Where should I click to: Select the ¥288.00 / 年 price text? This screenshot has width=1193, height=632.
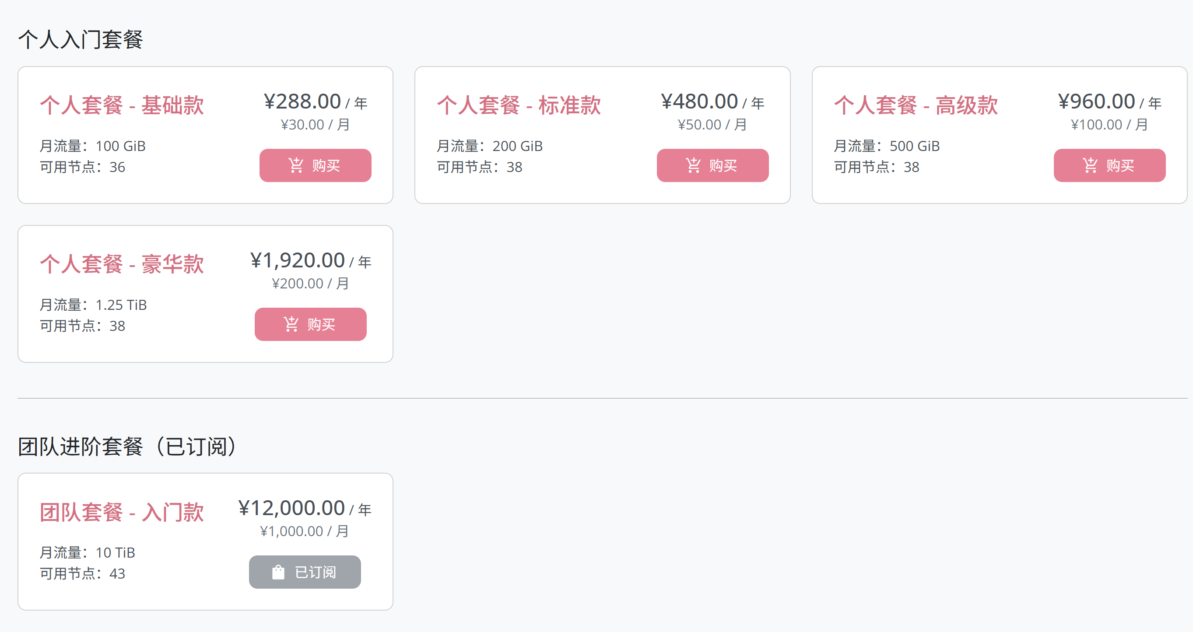[316, 102]
